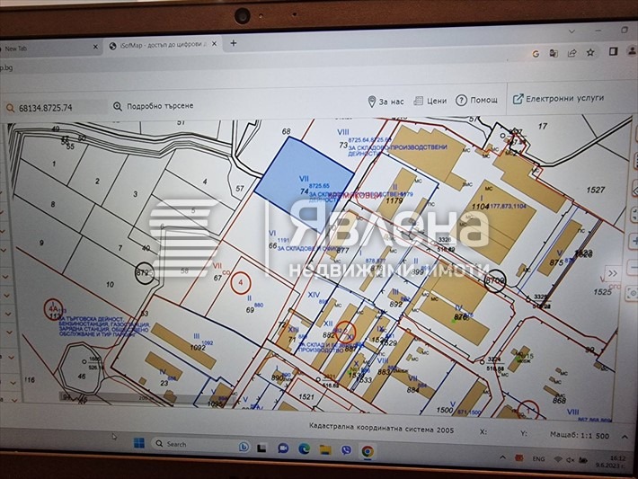Click parcel label 876 on the map
Screen dimensions: 638x479
[x=461, y=317]
